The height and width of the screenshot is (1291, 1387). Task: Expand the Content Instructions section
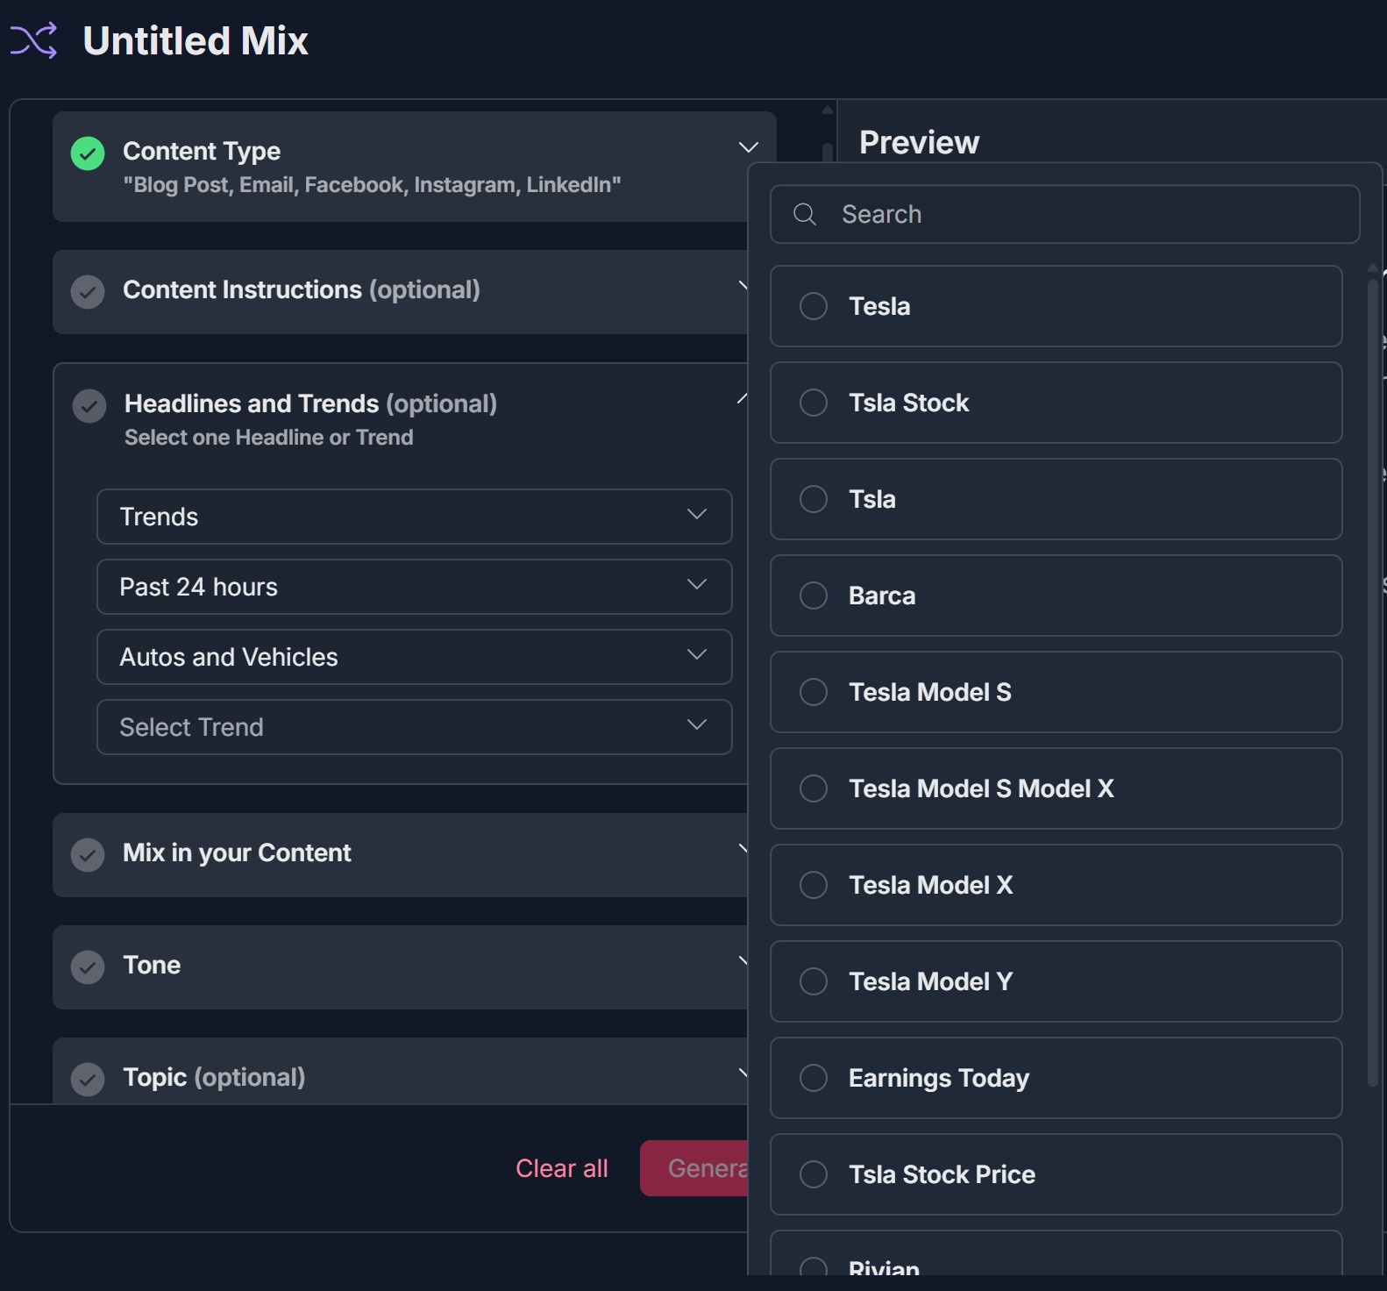click(400, 292)
